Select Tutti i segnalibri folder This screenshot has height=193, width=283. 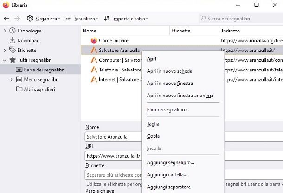coord(34,60)
